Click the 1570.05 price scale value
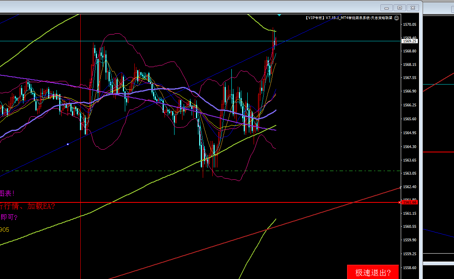The image size is (454, 279). coord(410,25)
